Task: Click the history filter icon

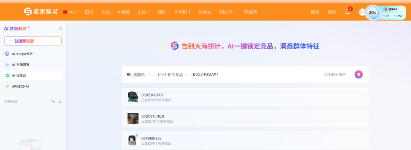Action: [x=53, y=102]
